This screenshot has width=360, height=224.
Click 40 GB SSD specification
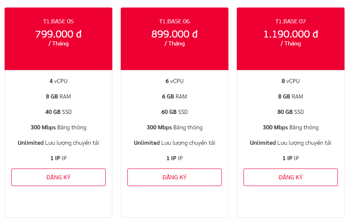[x=58, y=112]
